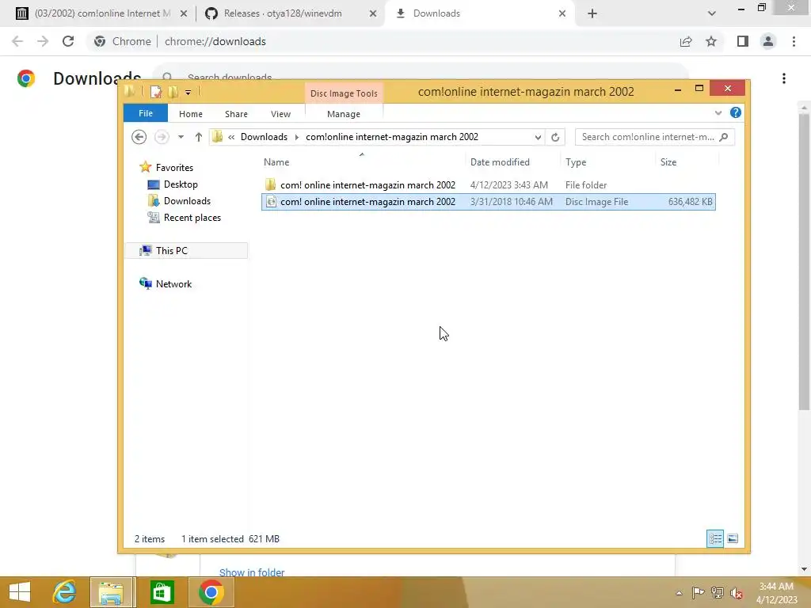This screenshot has height=608, width=811.
Task: Open the Chrome three-dot main menu
Action: click(794, 41)
